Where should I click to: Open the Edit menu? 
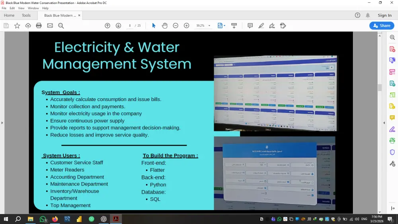(x=12, y=8)
